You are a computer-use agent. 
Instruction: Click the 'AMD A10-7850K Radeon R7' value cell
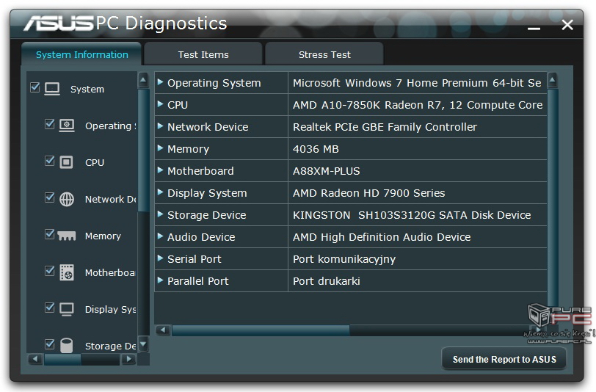coord(418,105)
